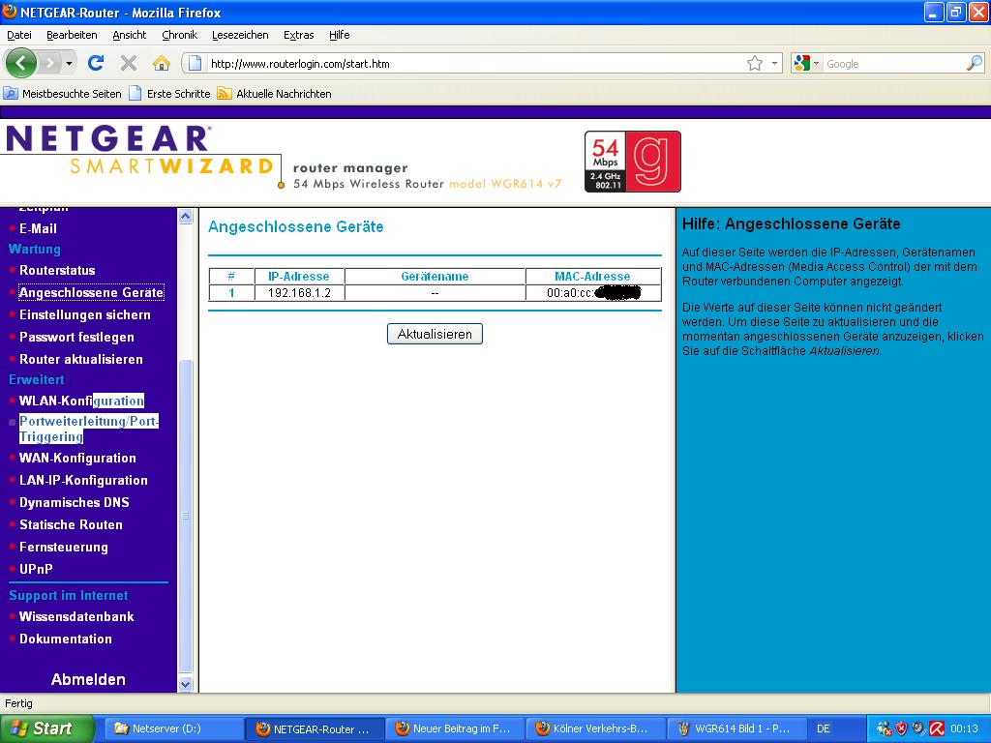
Task: Open Passwort festlegen page
Action: point(76,337)
